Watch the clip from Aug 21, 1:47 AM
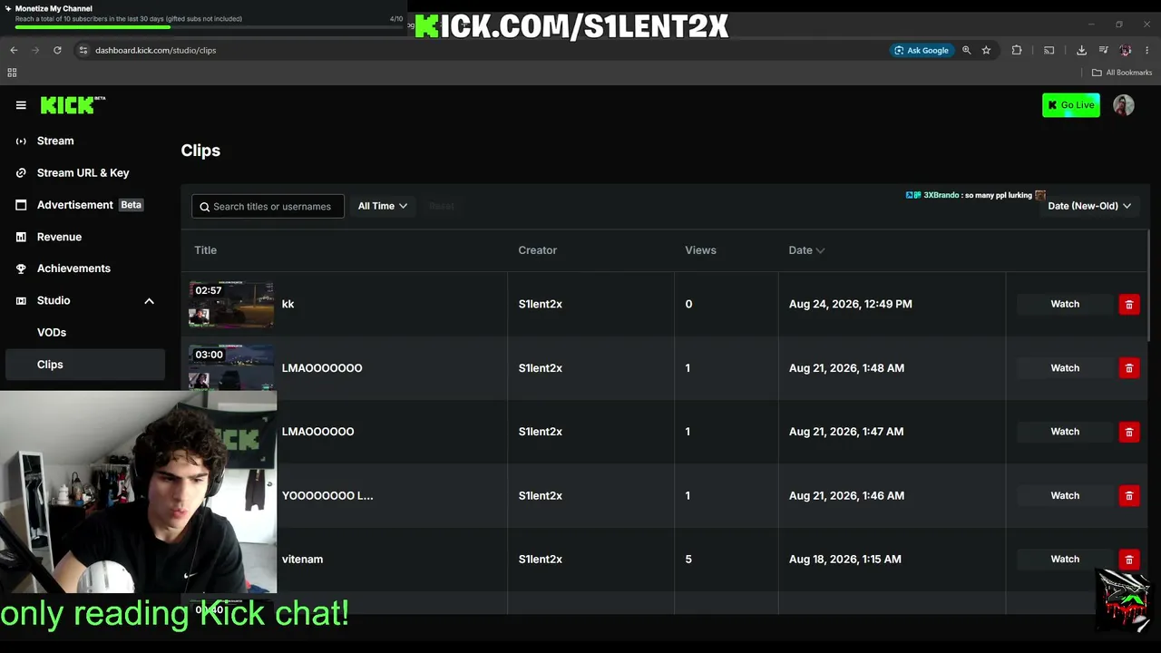1161x653 pixels. pos(1065,432)
